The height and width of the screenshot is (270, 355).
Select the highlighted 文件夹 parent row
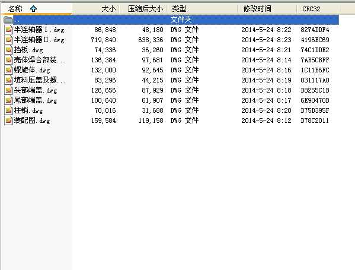click(171, 20)
